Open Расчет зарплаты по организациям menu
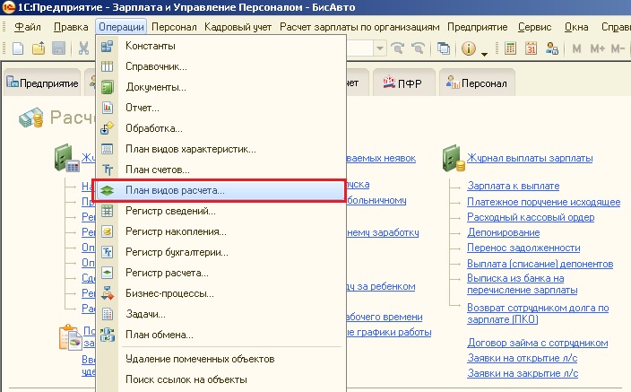The height and width of the screenshot is (392, 631). coord(359,27)
